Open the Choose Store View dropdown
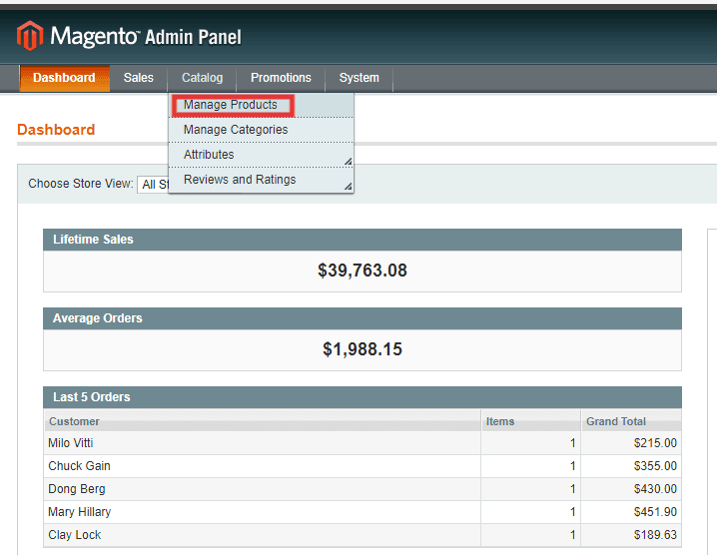 pyautogui.click(x=154, y=185)
